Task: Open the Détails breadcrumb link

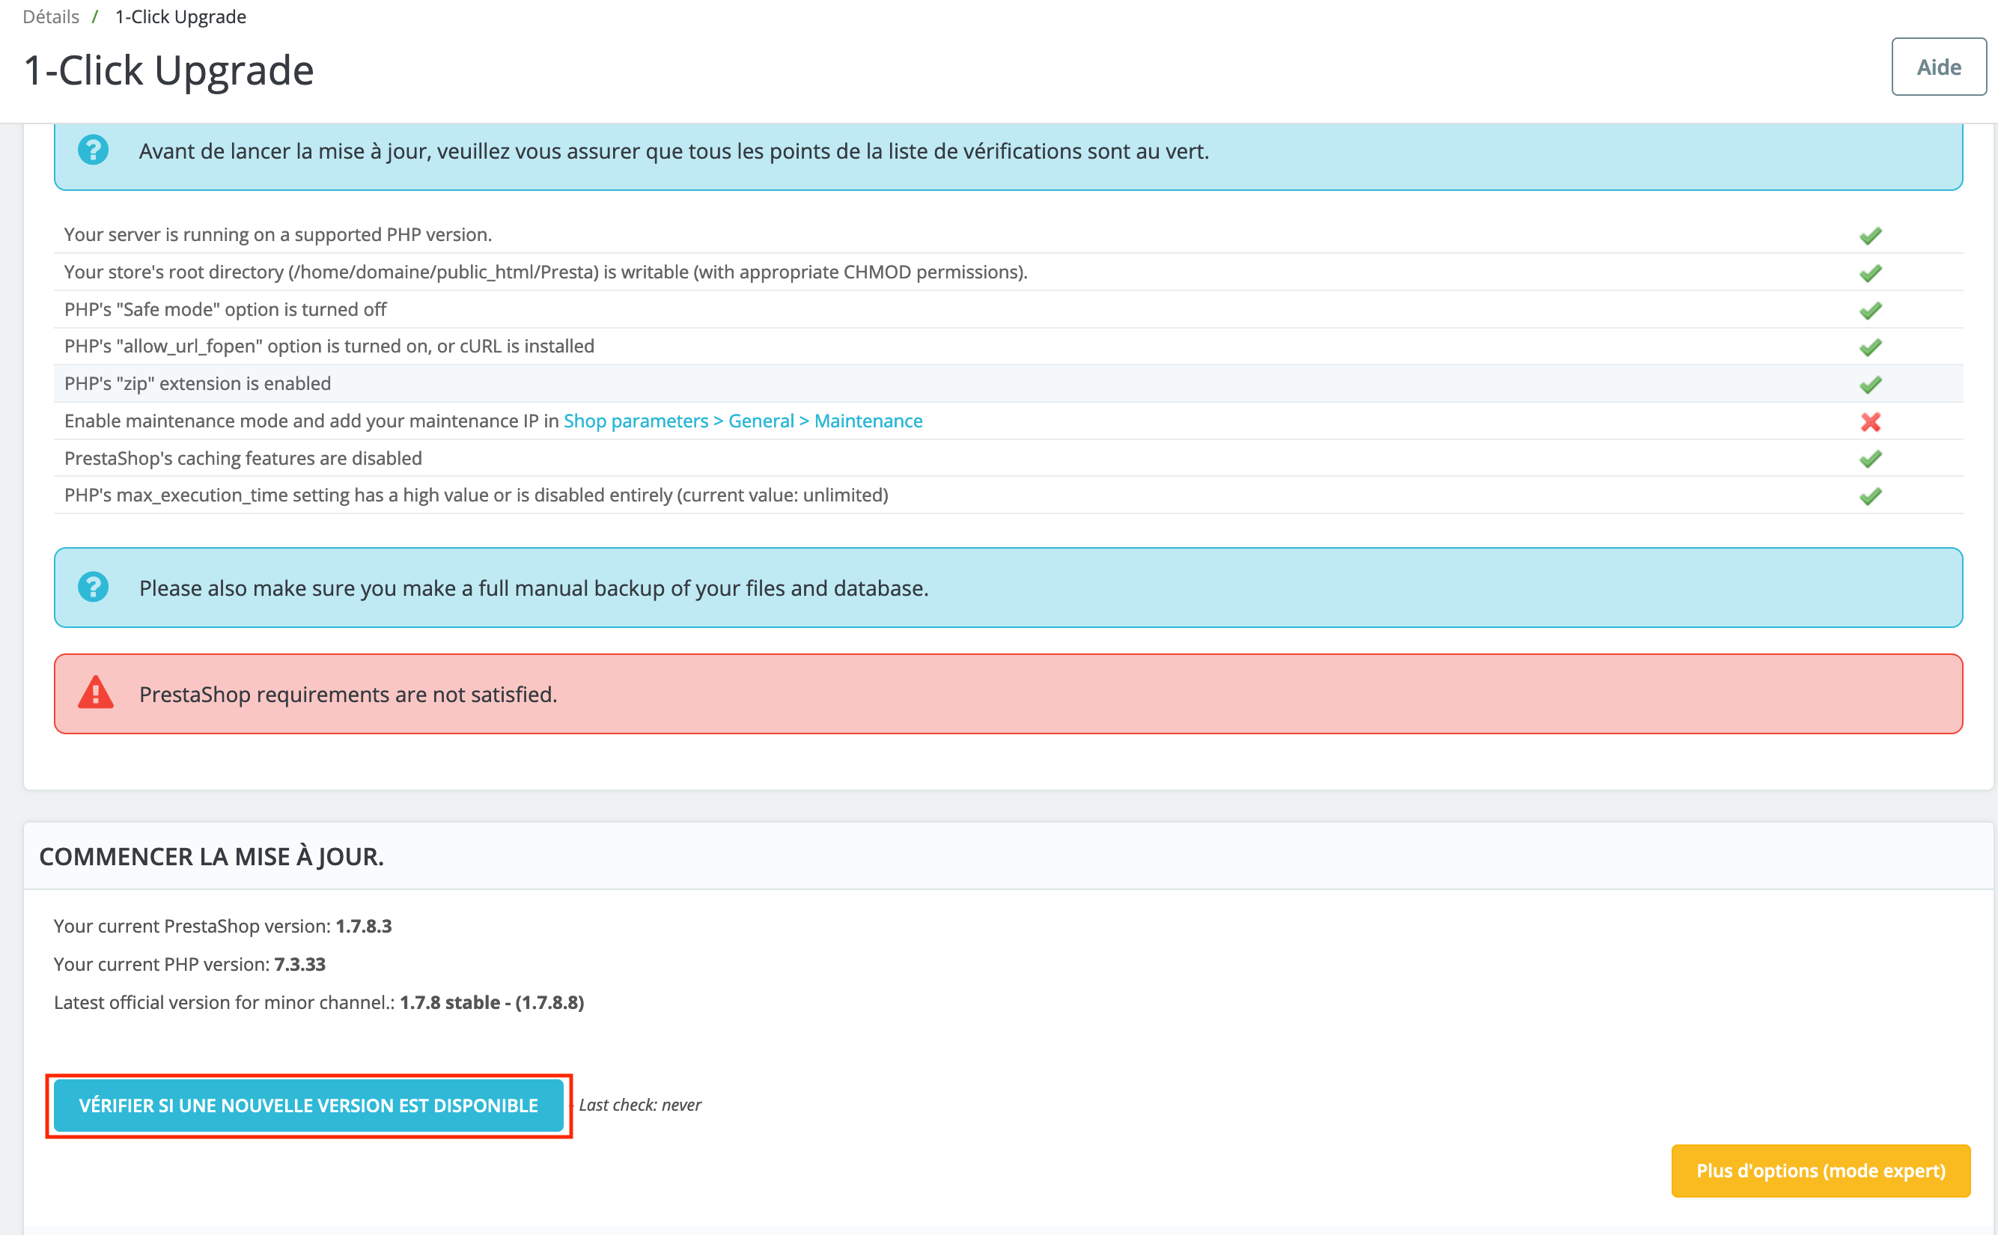Action: pos(51,16)
